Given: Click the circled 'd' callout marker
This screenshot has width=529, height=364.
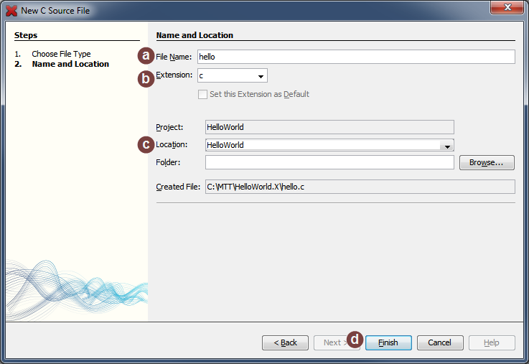Looking at the screenshot, I should [x=355, y=339].
